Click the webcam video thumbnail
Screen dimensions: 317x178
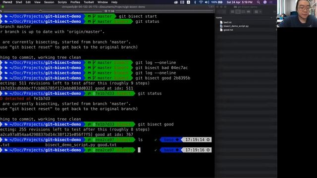click(x=297, y=13)
